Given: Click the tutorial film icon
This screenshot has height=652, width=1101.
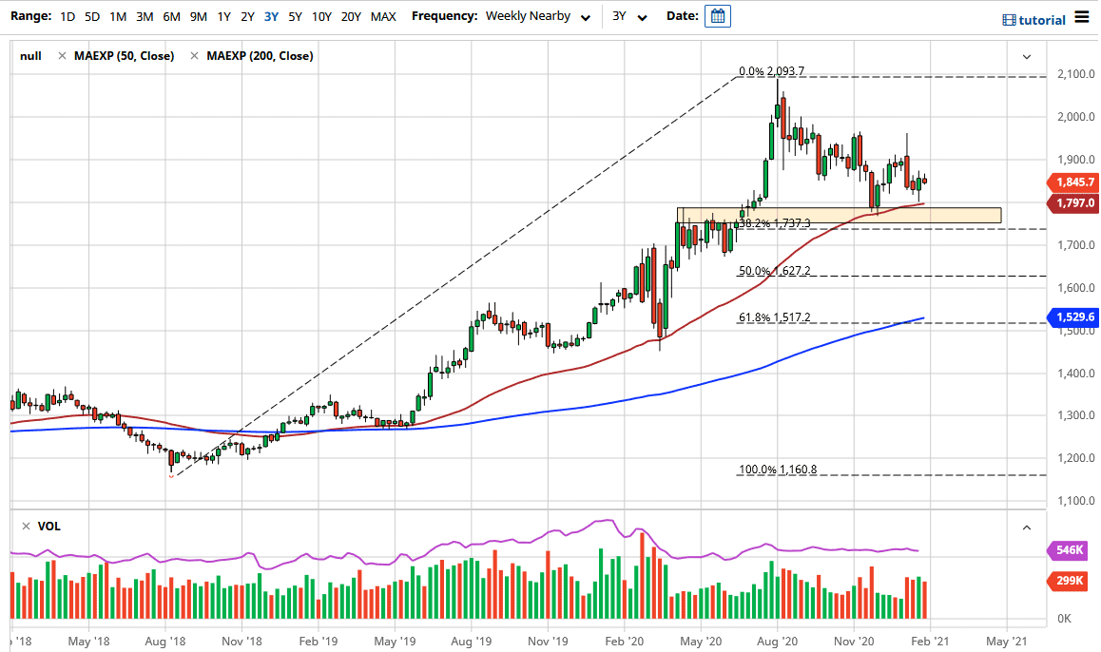Looking at the screenshot, I should point(1009,20).
